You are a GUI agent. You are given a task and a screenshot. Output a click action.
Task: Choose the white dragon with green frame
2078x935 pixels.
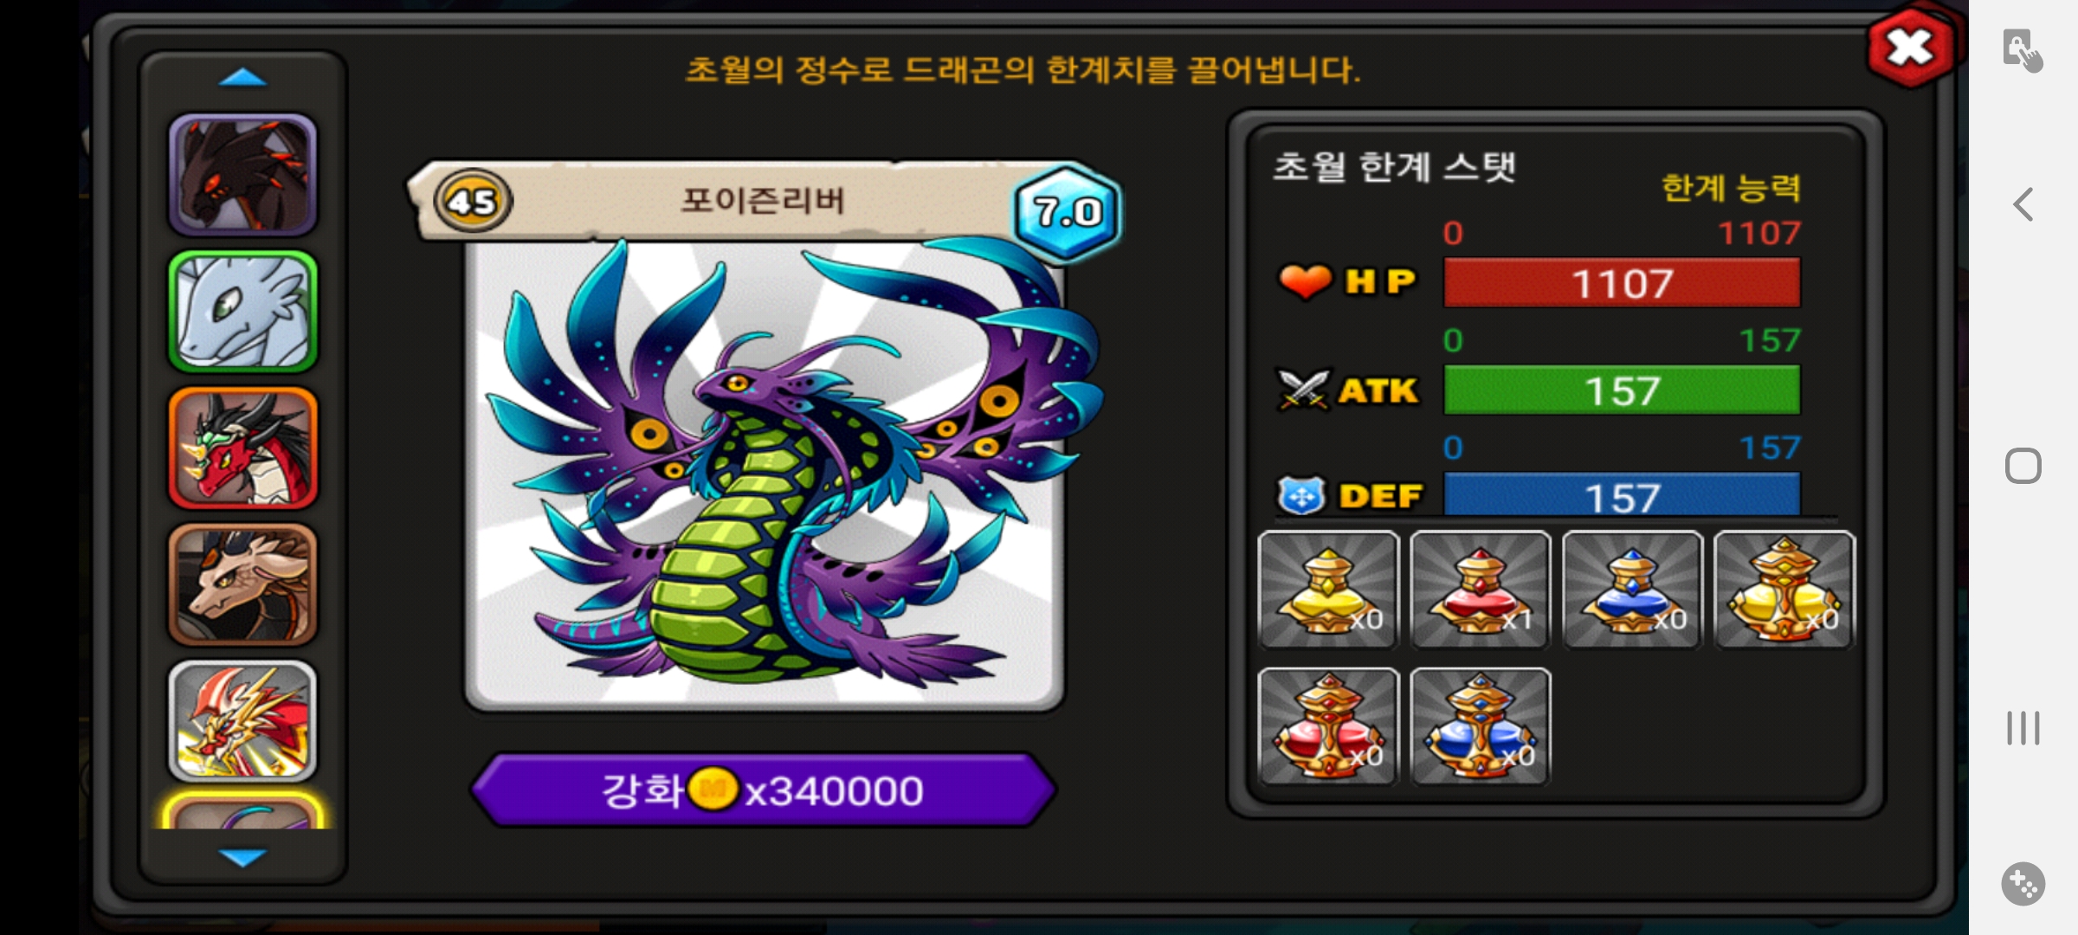[242, 312]
